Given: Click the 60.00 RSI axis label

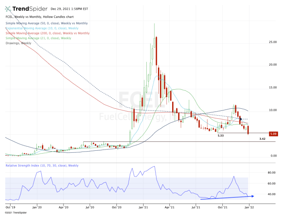Looking at the screenshot, I should coord(271,183).
